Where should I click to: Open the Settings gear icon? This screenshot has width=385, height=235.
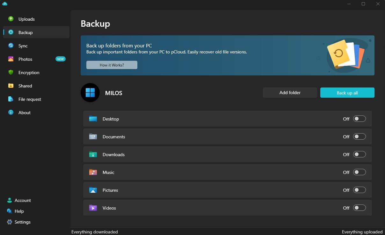coord(9,222)
